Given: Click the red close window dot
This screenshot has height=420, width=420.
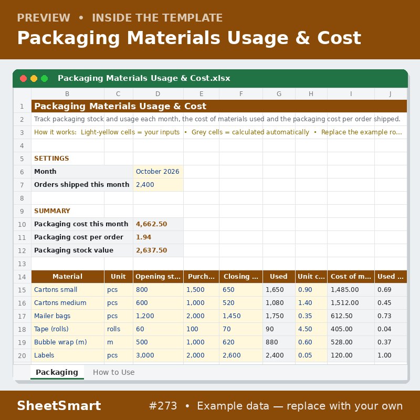Looking at the screenshot, I should click(23, 78).
